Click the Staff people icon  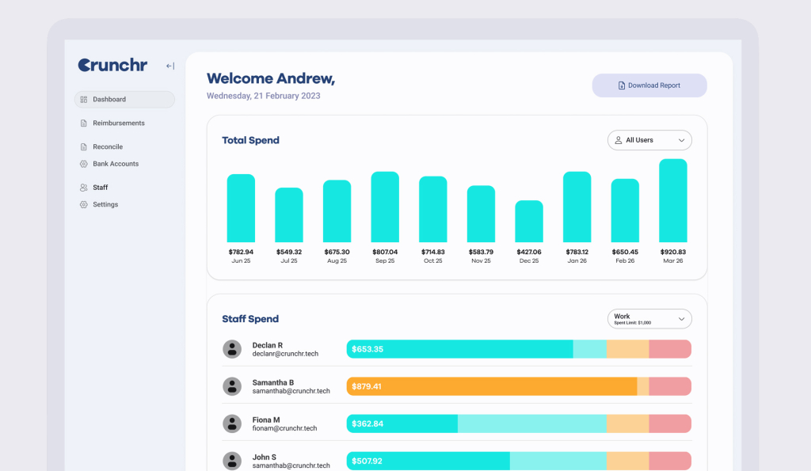[x=84, y=188]
